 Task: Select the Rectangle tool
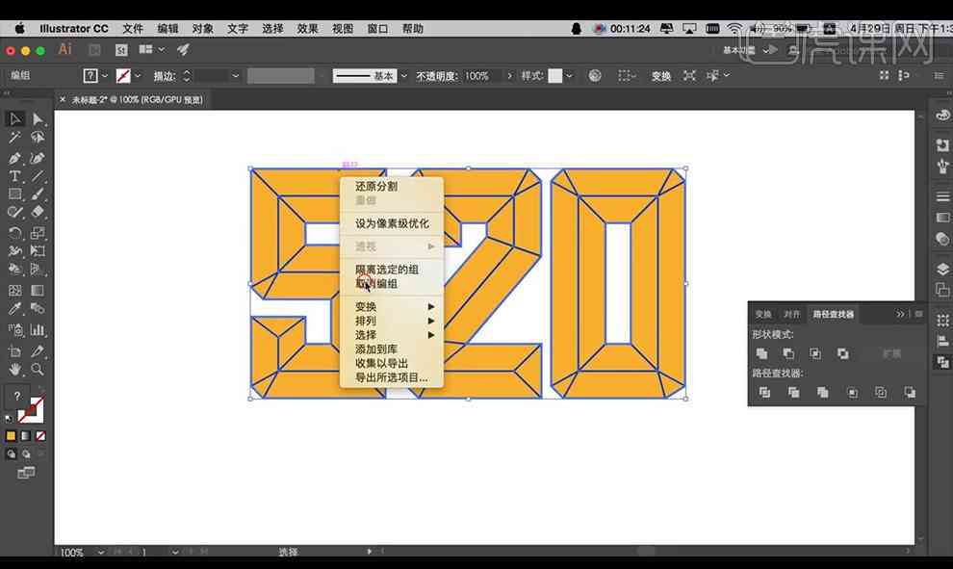15,194
